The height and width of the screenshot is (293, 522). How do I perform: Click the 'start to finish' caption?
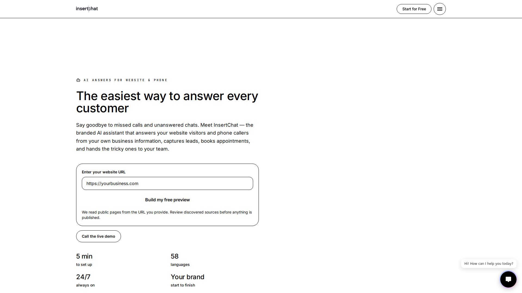[x=183, y=285]
